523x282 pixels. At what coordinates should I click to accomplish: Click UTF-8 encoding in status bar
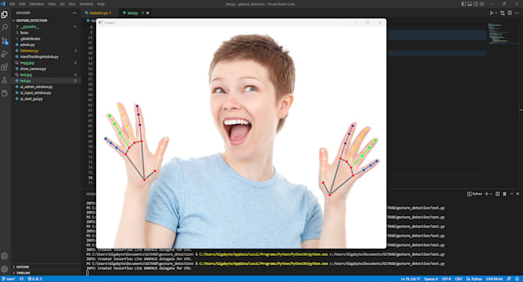(x=446, y=279)
